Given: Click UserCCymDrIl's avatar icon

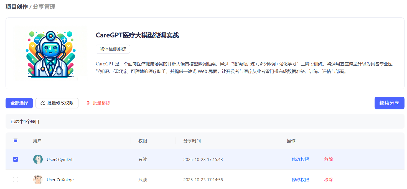Looking at the screenshot, I should [38, 159].
